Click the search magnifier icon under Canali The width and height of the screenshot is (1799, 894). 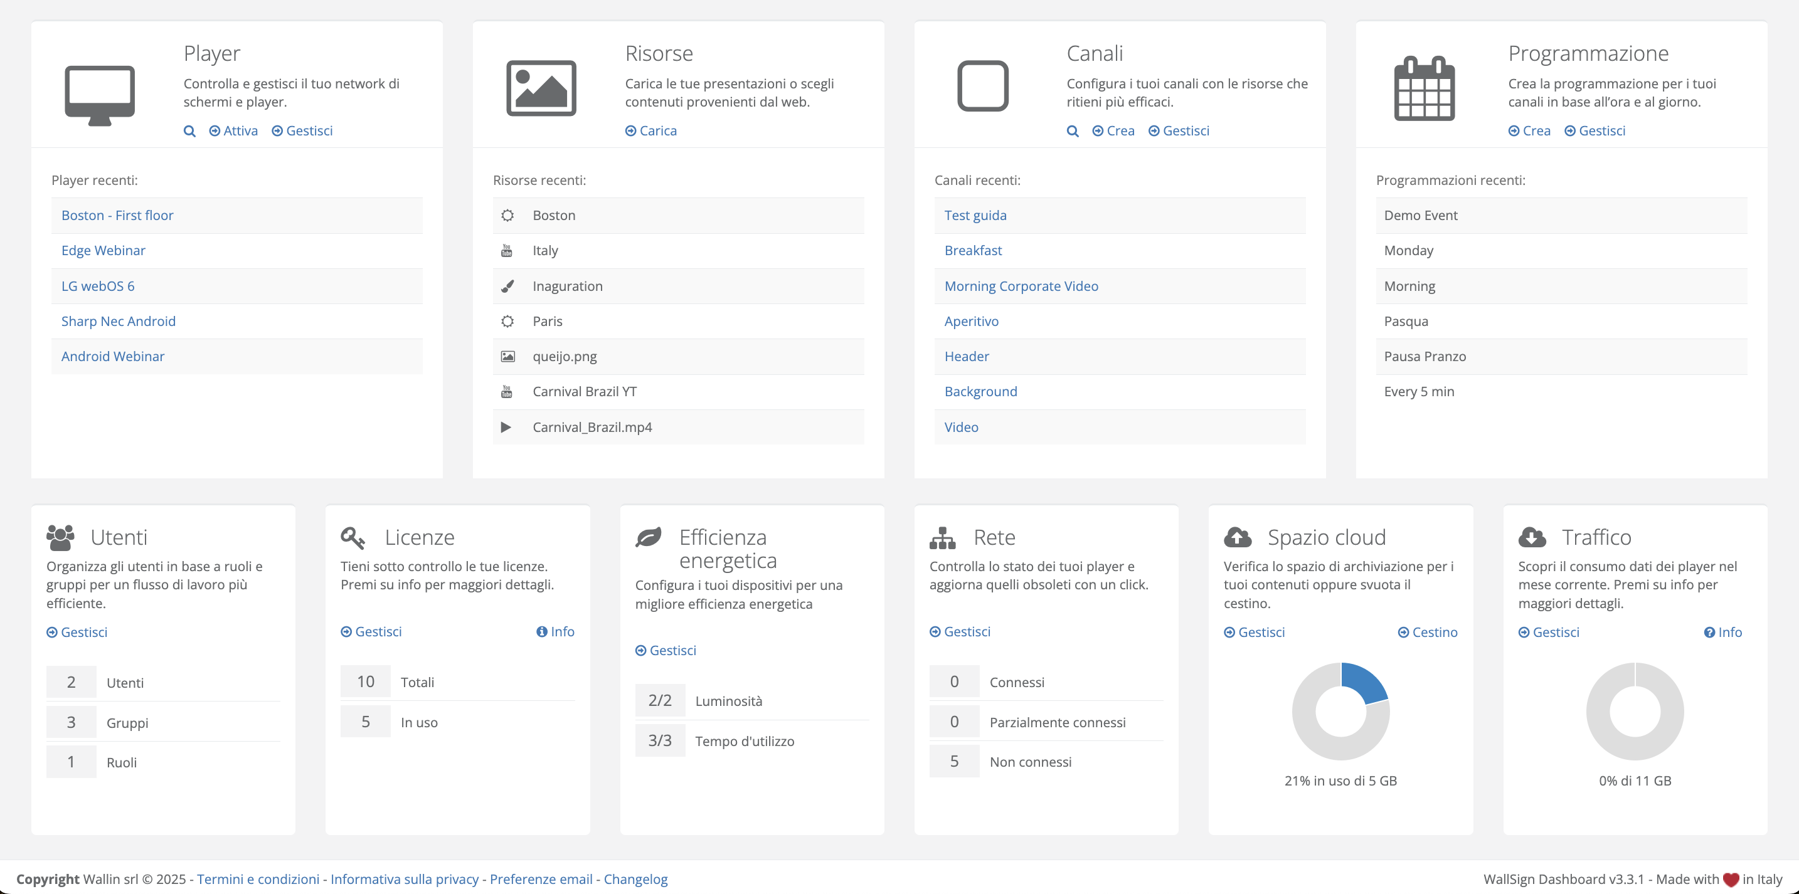(1073, 131)
